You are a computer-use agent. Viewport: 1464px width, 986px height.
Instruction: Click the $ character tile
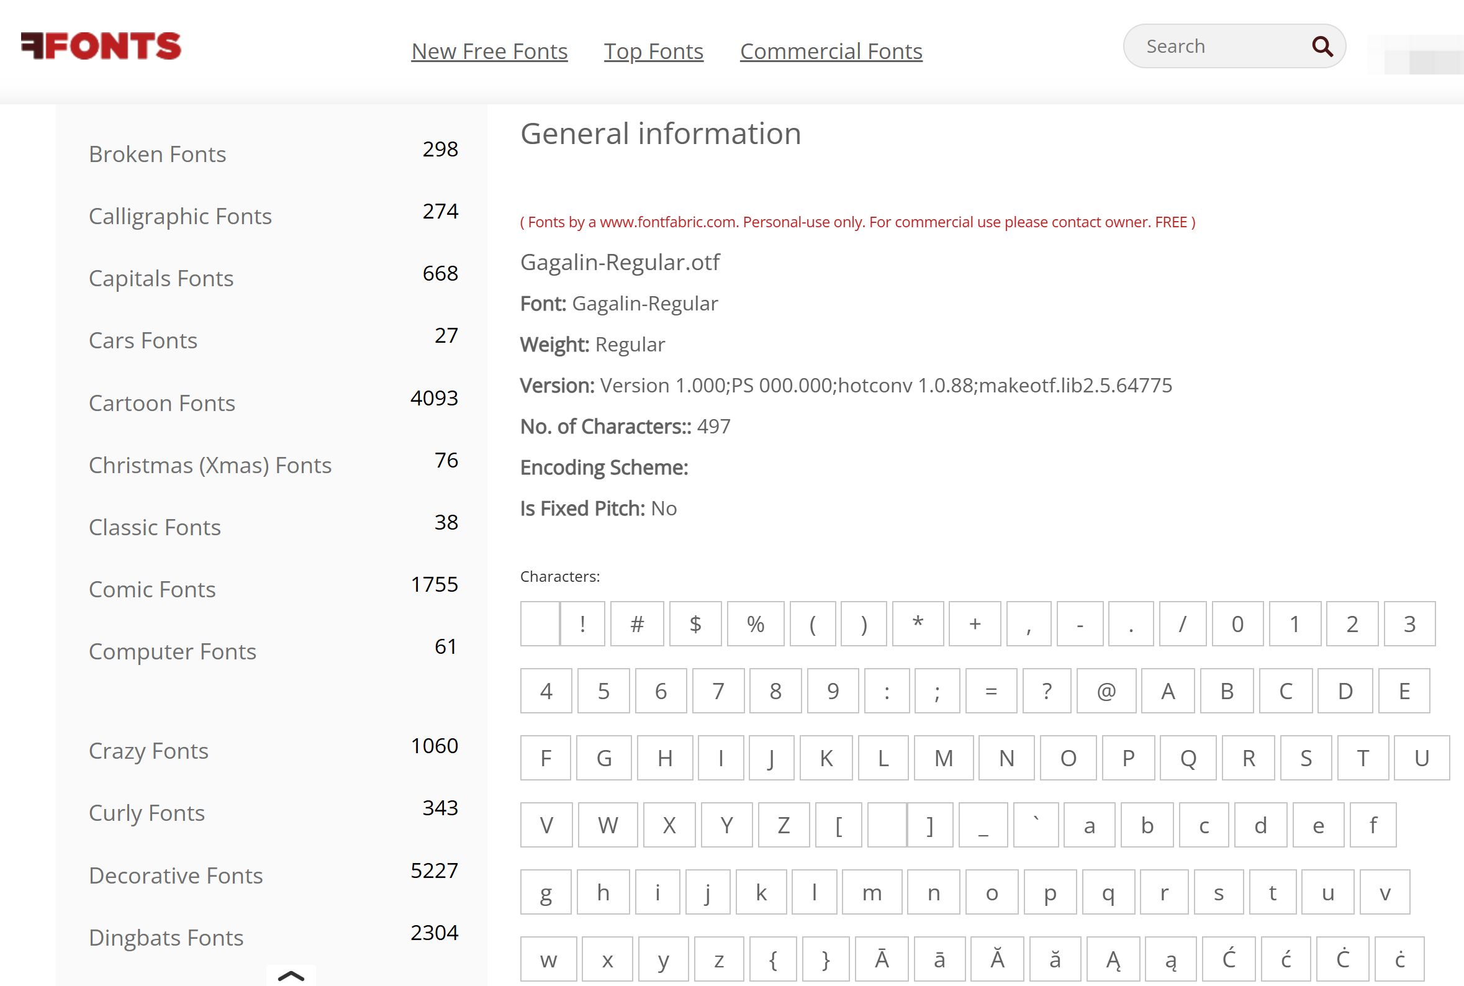(x=695, y=623)
